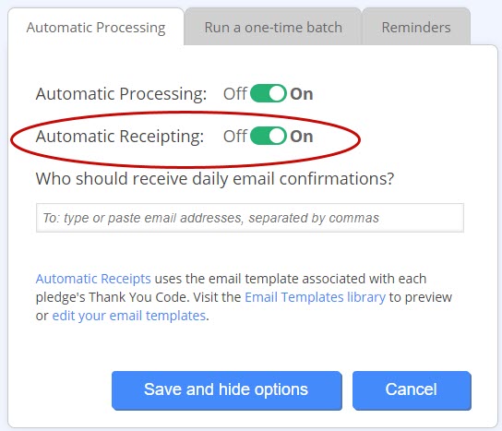Cancel the processing options dialog

(x=412, y=390)
